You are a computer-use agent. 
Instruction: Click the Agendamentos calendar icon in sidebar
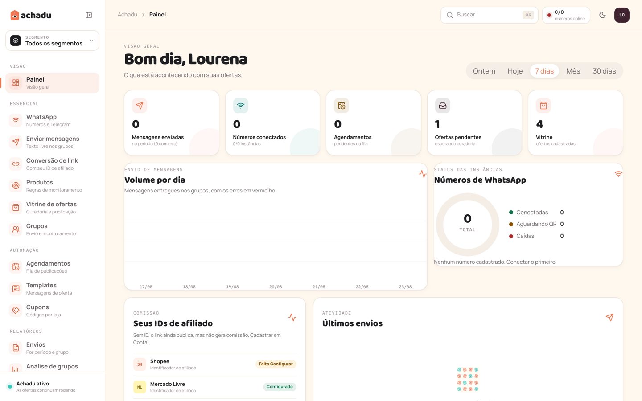16,267
